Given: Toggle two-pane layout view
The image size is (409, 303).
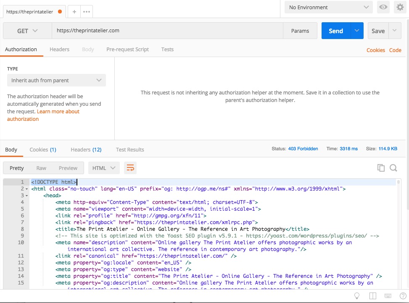Looking at the screenshot, I should click(373, 296).
